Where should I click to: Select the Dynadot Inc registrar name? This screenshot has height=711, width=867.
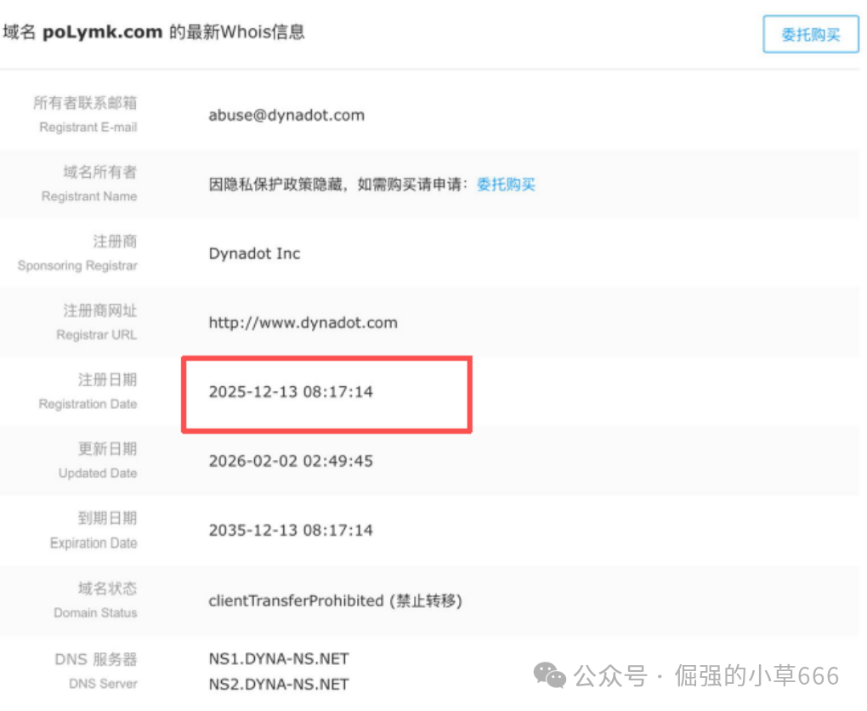point(254,253)
